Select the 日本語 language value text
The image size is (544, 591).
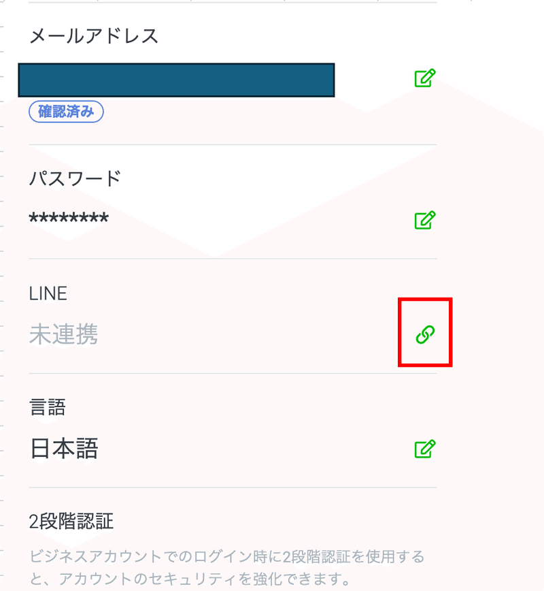[65, 449]
